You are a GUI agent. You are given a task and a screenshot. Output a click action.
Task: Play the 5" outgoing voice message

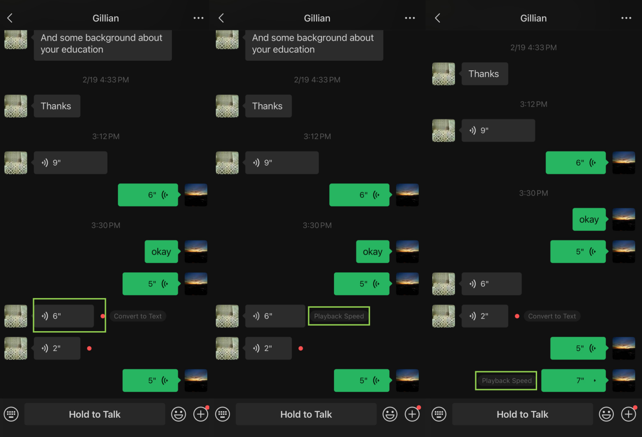point(150,284)
